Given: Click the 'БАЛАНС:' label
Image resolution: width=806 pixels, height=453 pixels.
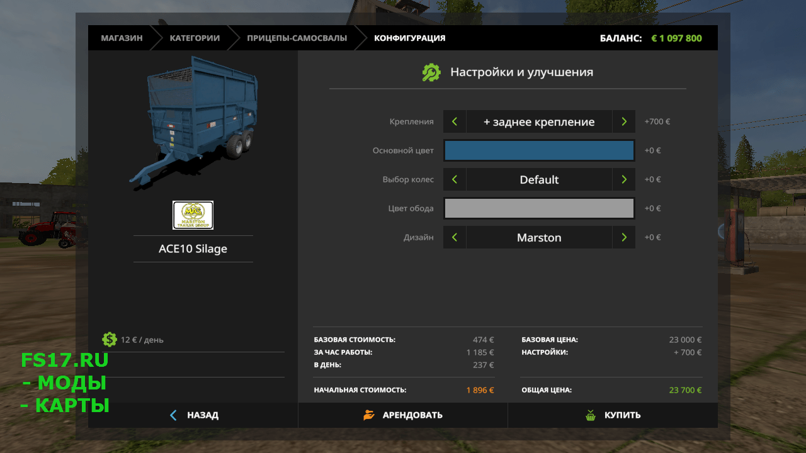Looking at the screenshot, I should (x=621, y=38).
